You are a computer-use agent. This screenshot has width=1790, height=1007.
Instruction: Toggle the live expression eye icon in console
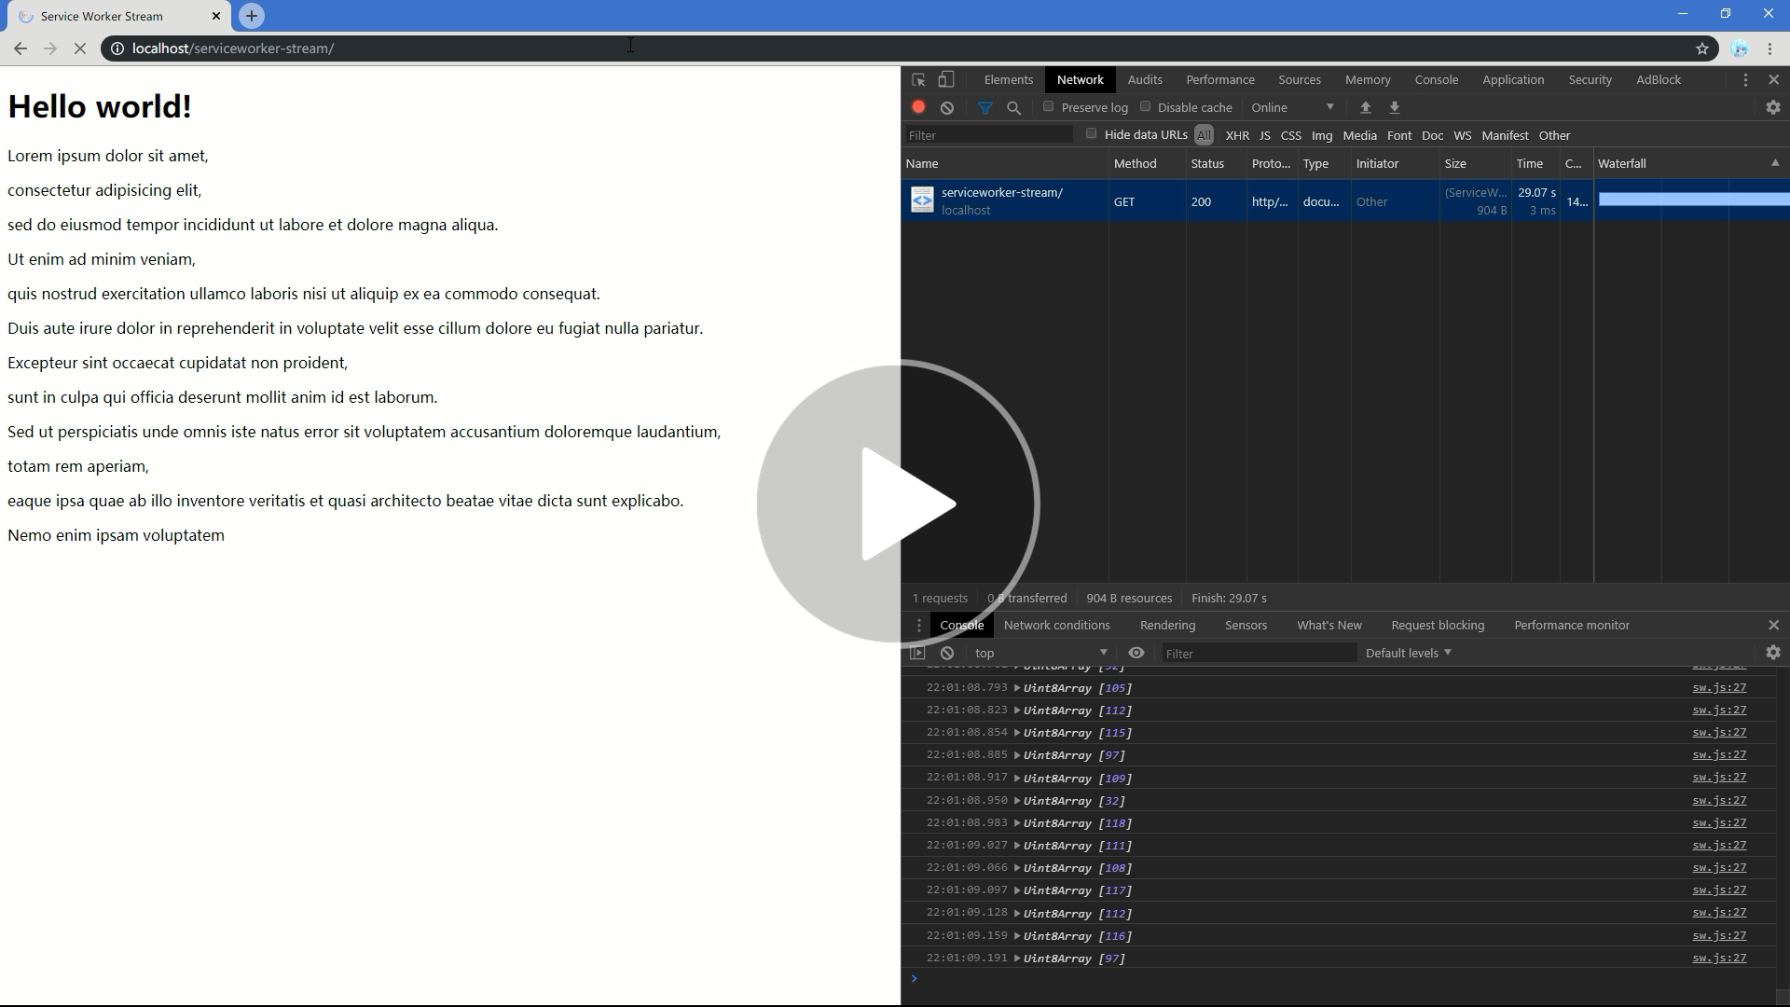point(1136,653)
